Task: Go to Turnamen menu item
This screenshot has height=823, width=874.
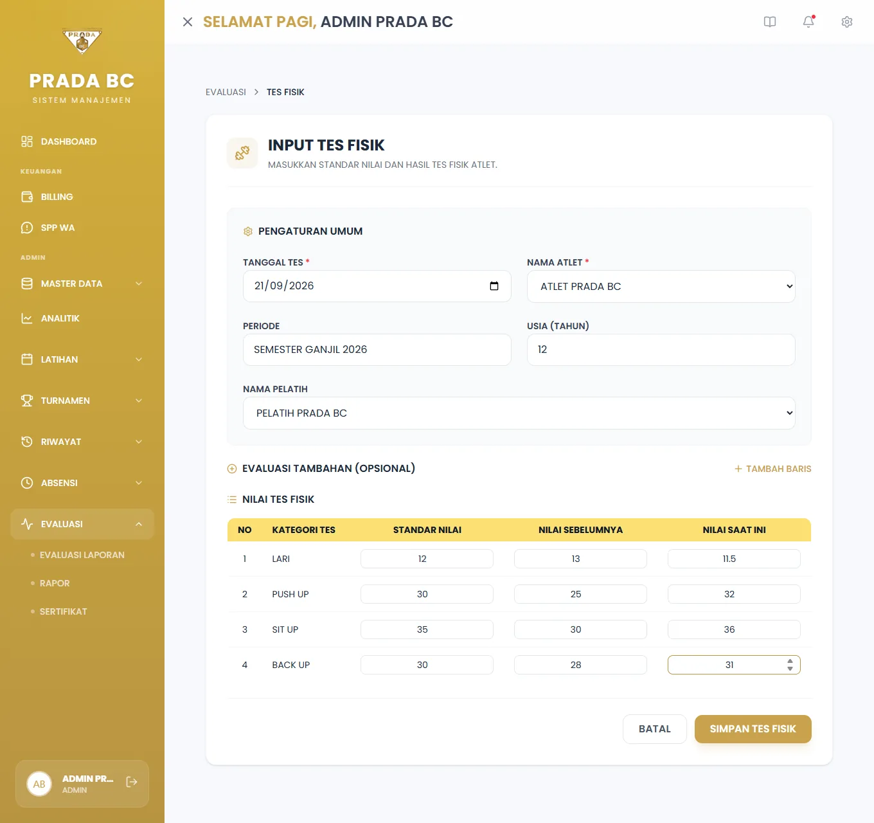Action: tap(82, 401)
